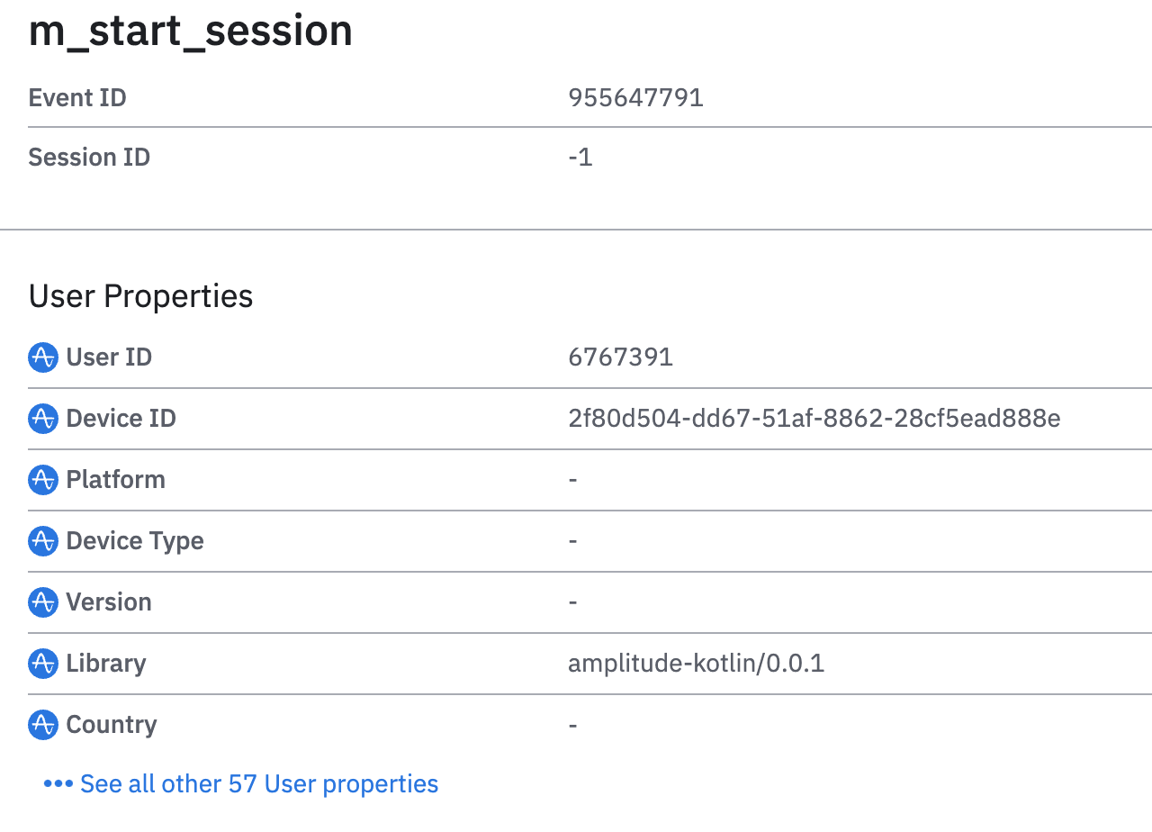
Task: Click the Amplitude icon beside Country
Action: (x=42, y=725)
